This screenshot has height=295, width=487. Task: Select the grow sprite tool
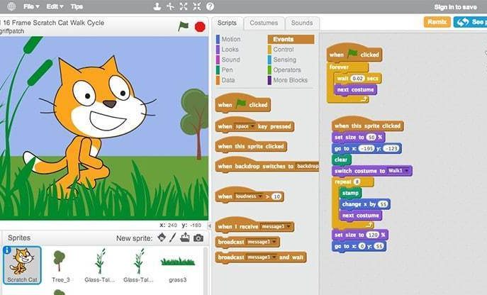pos(184,6)
